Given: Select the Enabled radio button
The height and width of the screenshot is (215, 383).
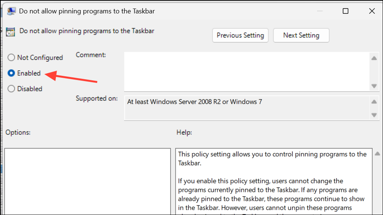Looking at the screenshot, I should click(x=11, y=73).
